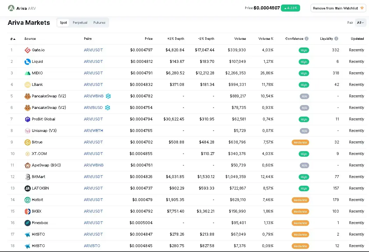The height and width of the screenshot is (252, 369).
Task: Click the HitBTC logo in ARV/USDT row
Action: (x=28, y=234)
